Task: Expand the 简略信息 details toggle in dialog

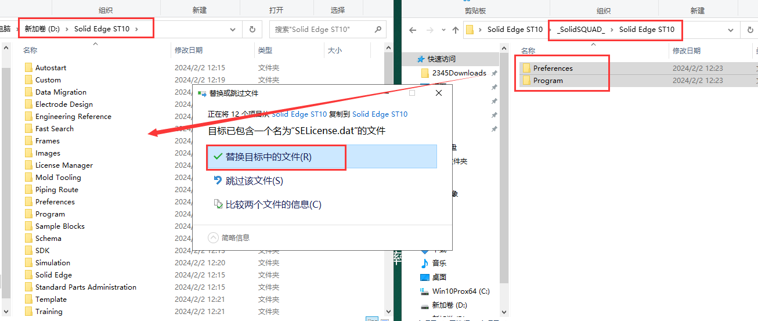Action: pyautogui.click(x=229, y=237)
